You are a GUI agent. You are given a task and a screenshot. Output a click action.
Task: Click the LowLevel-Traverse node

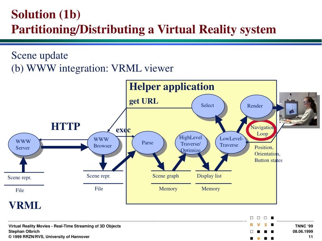tap(230, 142)
